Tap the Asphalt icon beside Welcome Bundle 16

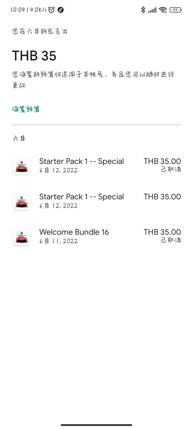(x=21, y=237)
